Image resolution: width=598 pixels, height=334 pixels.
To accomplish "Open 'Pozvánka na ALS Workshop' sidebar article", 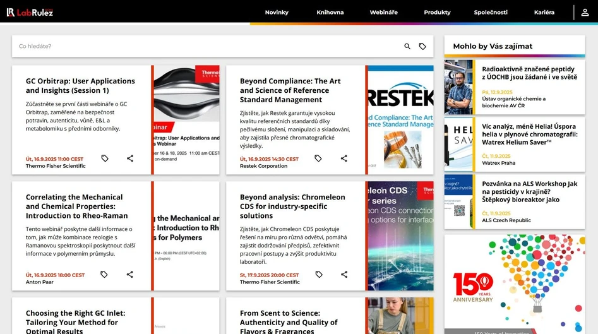I will (529, 191).
